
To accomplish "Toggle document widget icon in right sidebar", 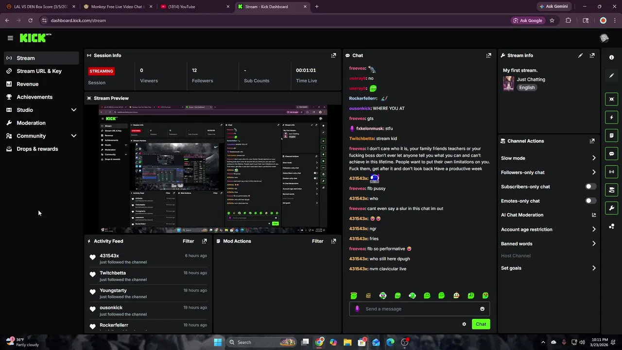I will (611, 135).
